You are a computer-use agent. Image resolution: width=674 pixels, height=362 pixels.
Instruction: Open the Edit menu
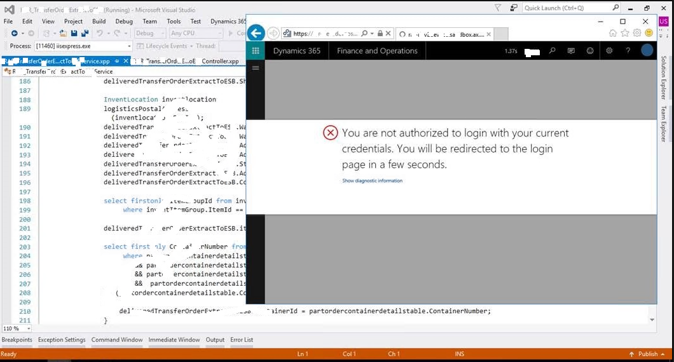pyautogui.click(x=27, y=21)
